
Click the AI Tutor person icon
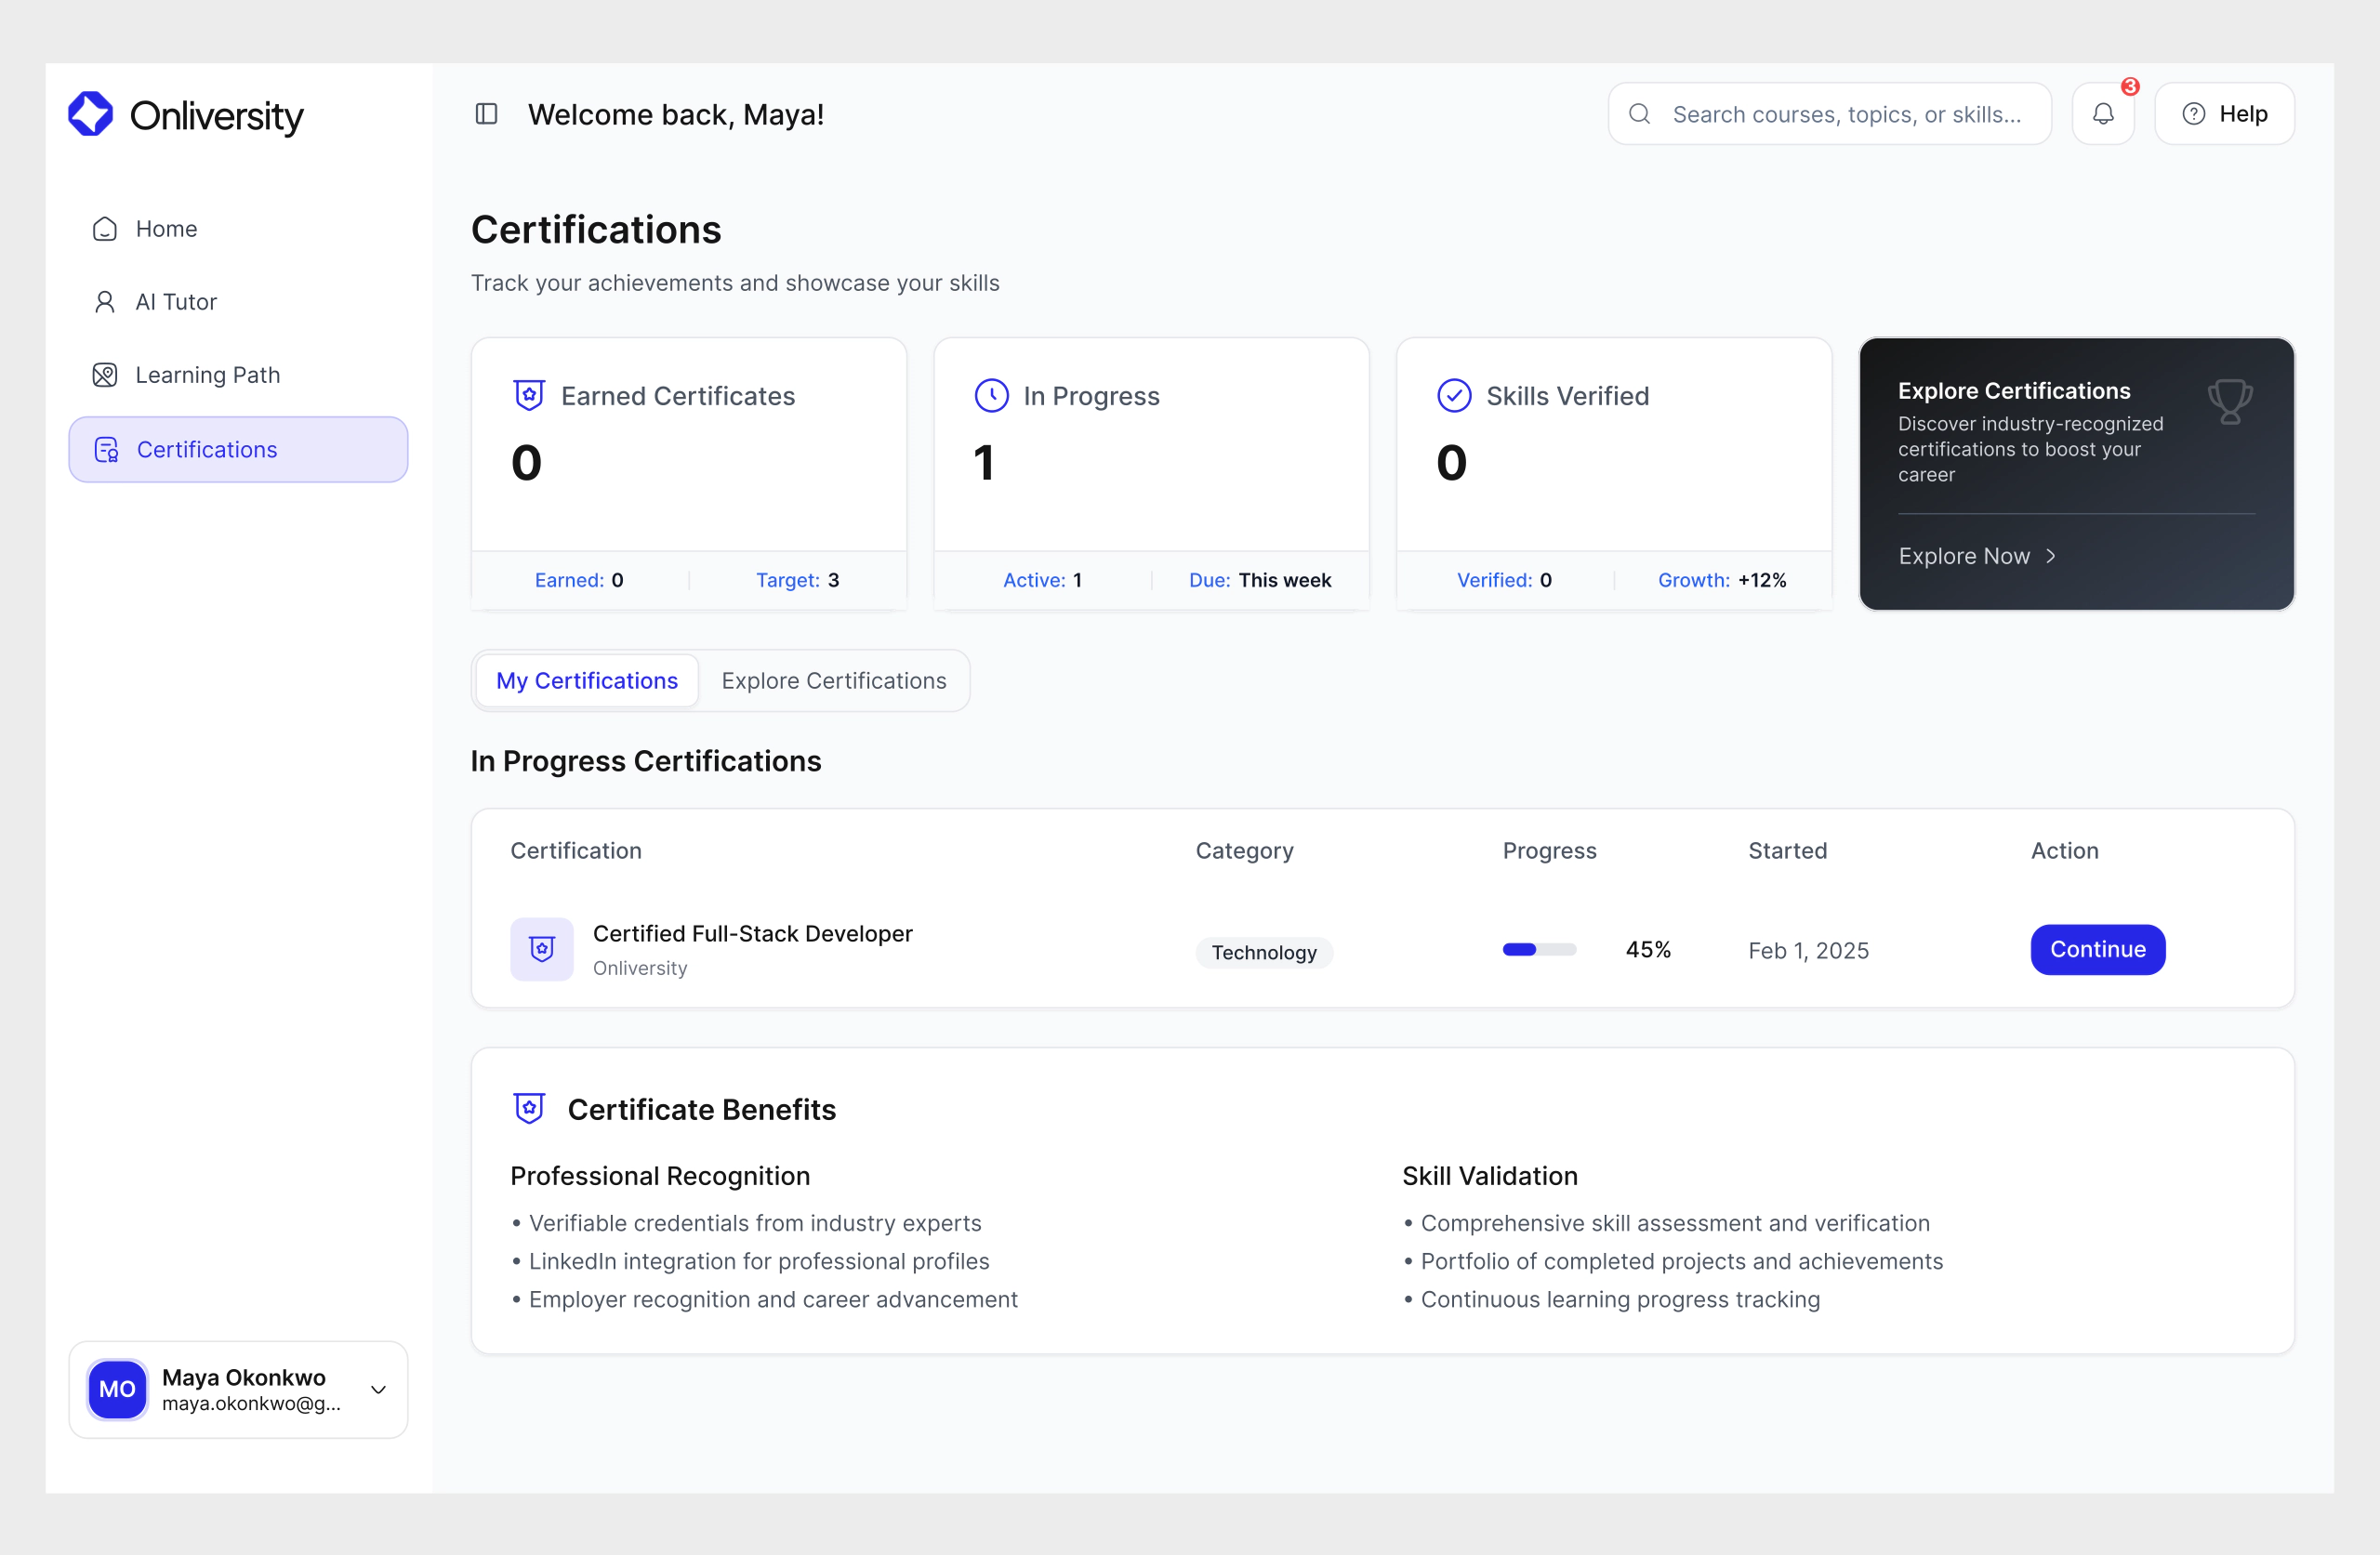(105, 301)
